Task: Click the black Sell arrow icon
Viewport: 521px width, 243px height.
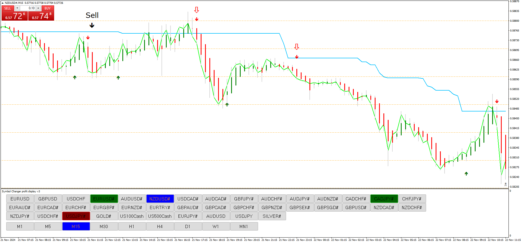Action: click(92, 25)
